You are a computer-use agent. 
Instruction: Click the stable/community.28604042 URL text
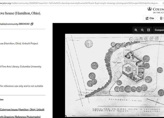pos(15,24)
